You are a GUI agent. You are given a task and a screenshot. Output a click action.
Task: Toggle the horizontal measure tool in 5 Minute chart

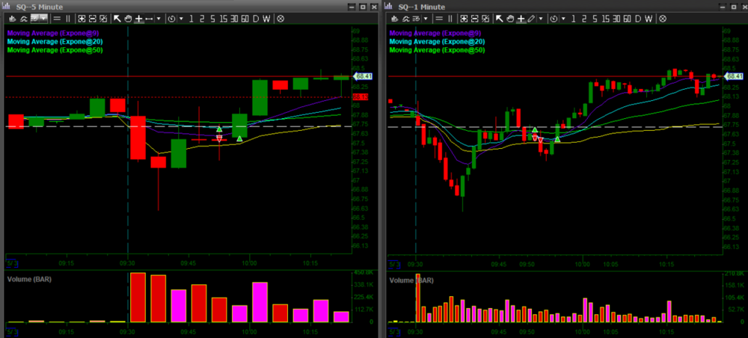point(149,18)
